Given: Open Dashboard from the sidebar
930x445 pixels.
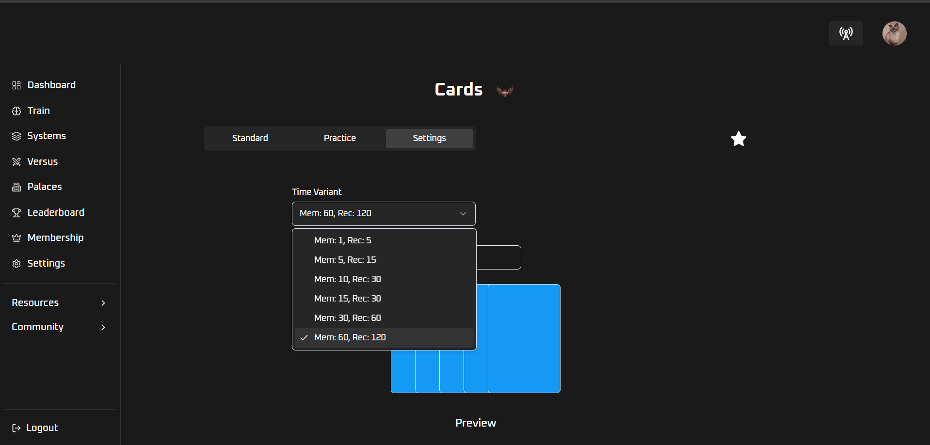Looking at the screenshot, I should pyautogui.click(x=51, y=85).
